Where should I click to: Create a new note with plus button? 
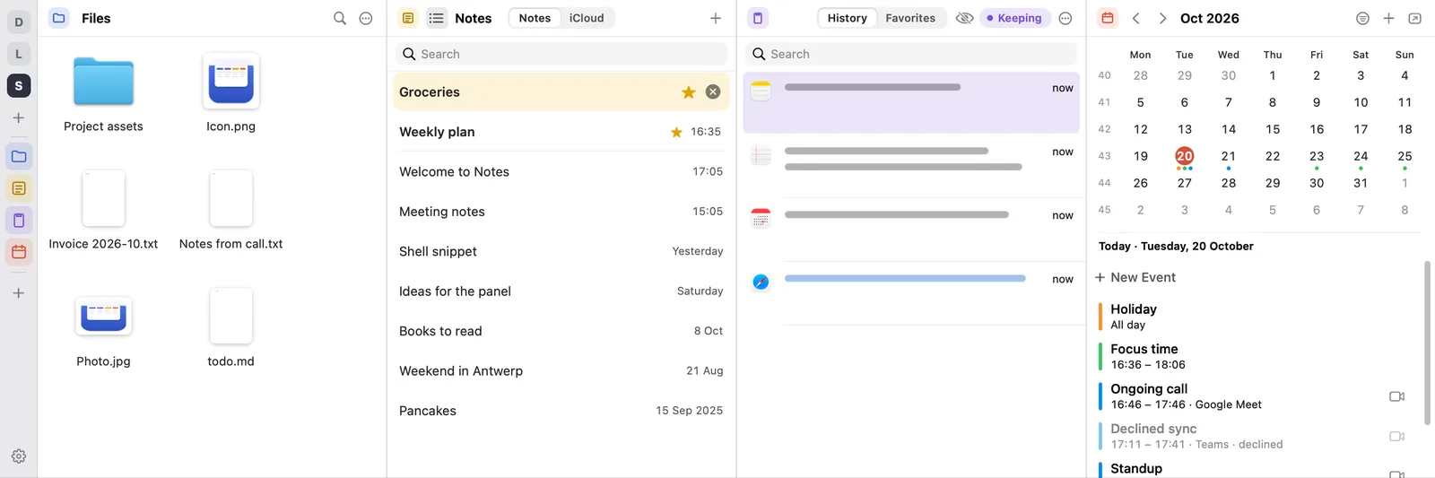[x=716, y=18]
